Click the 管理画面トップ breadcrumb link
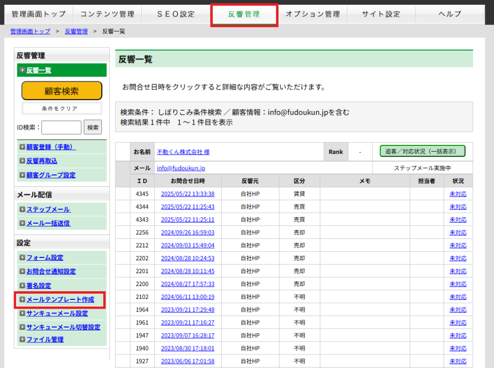Viewport: 494px width, 368px height. [x=30, y=31]
